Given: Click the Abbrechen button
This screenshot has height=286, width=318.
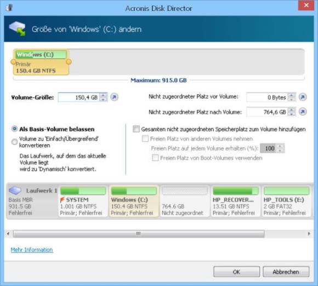Looking at the screenshot, I should pos(286,272).
